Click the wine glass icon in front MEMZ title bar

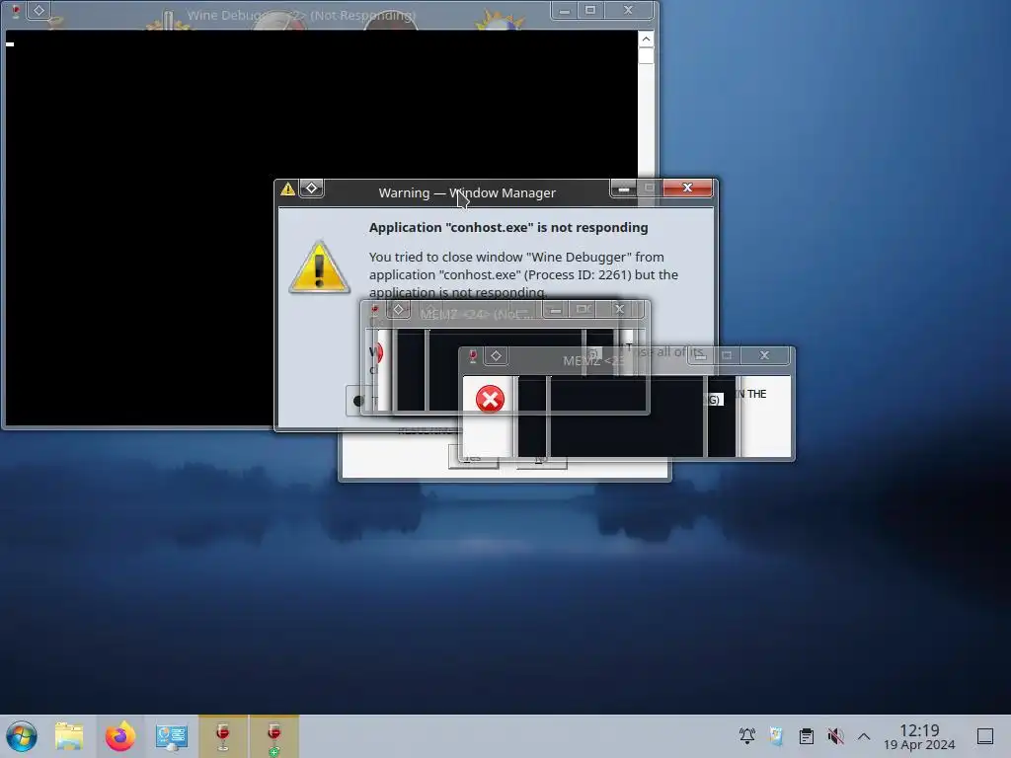[x=473, y=355]
